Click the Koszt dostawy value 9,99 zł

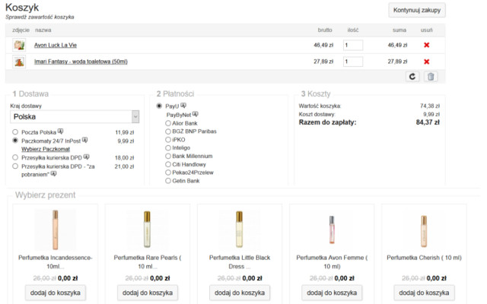click(x=431, y=114)
